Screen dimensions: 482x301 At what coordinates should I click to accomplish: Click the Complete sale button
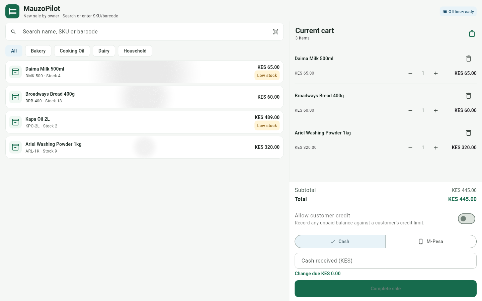(386, 289)
